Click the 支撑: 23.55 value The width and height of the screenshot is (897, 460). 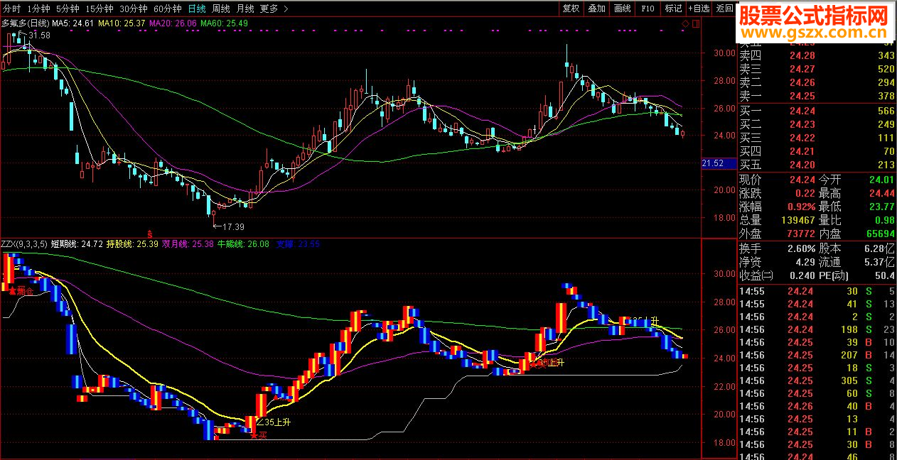[298, 244]
